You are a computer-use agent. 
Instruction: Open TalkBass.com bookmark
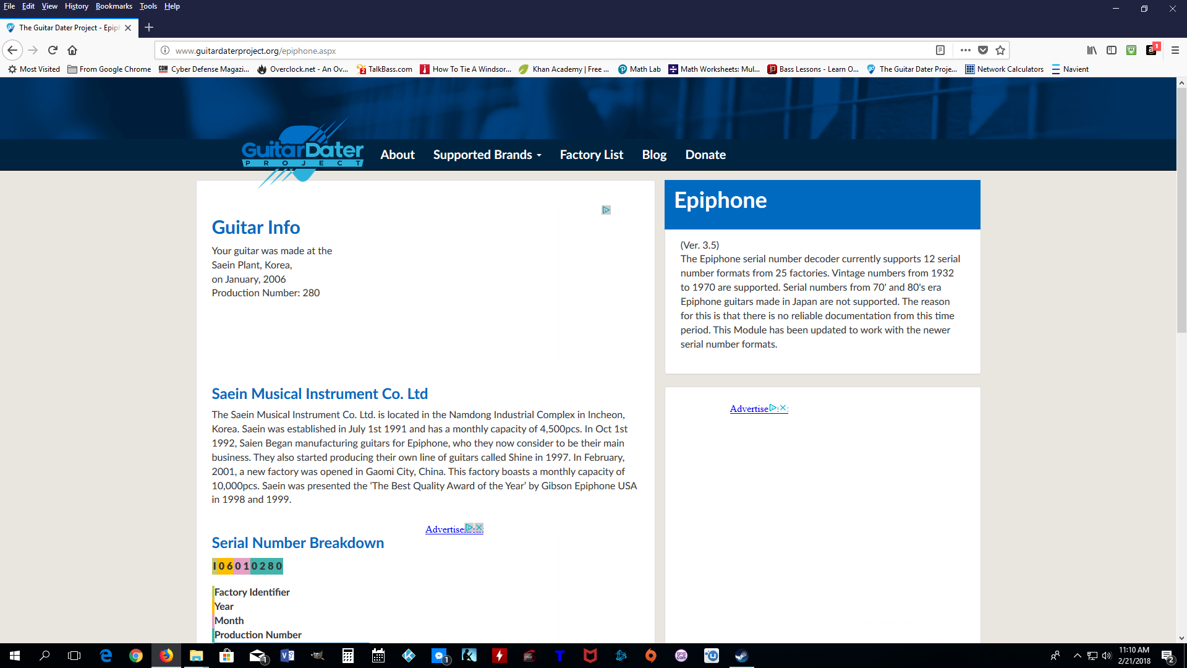coord(385,69)
